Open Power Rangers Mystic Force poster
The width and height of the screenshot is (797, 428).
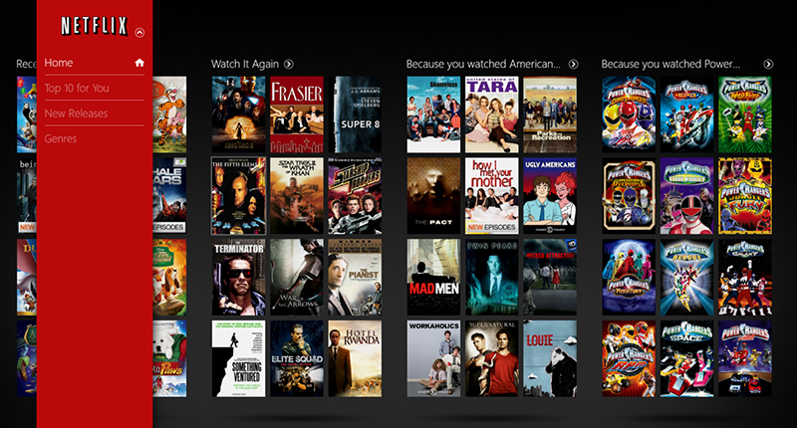(x=629, y=278)
